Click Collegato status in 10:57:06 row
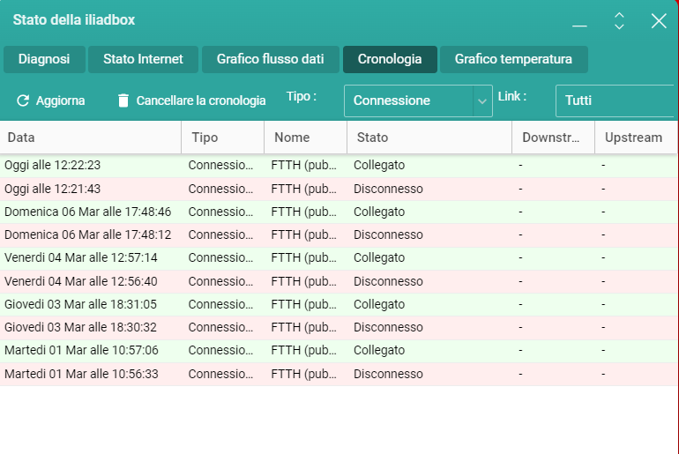This screenshot has height=454, width=679. pos(379,351)
